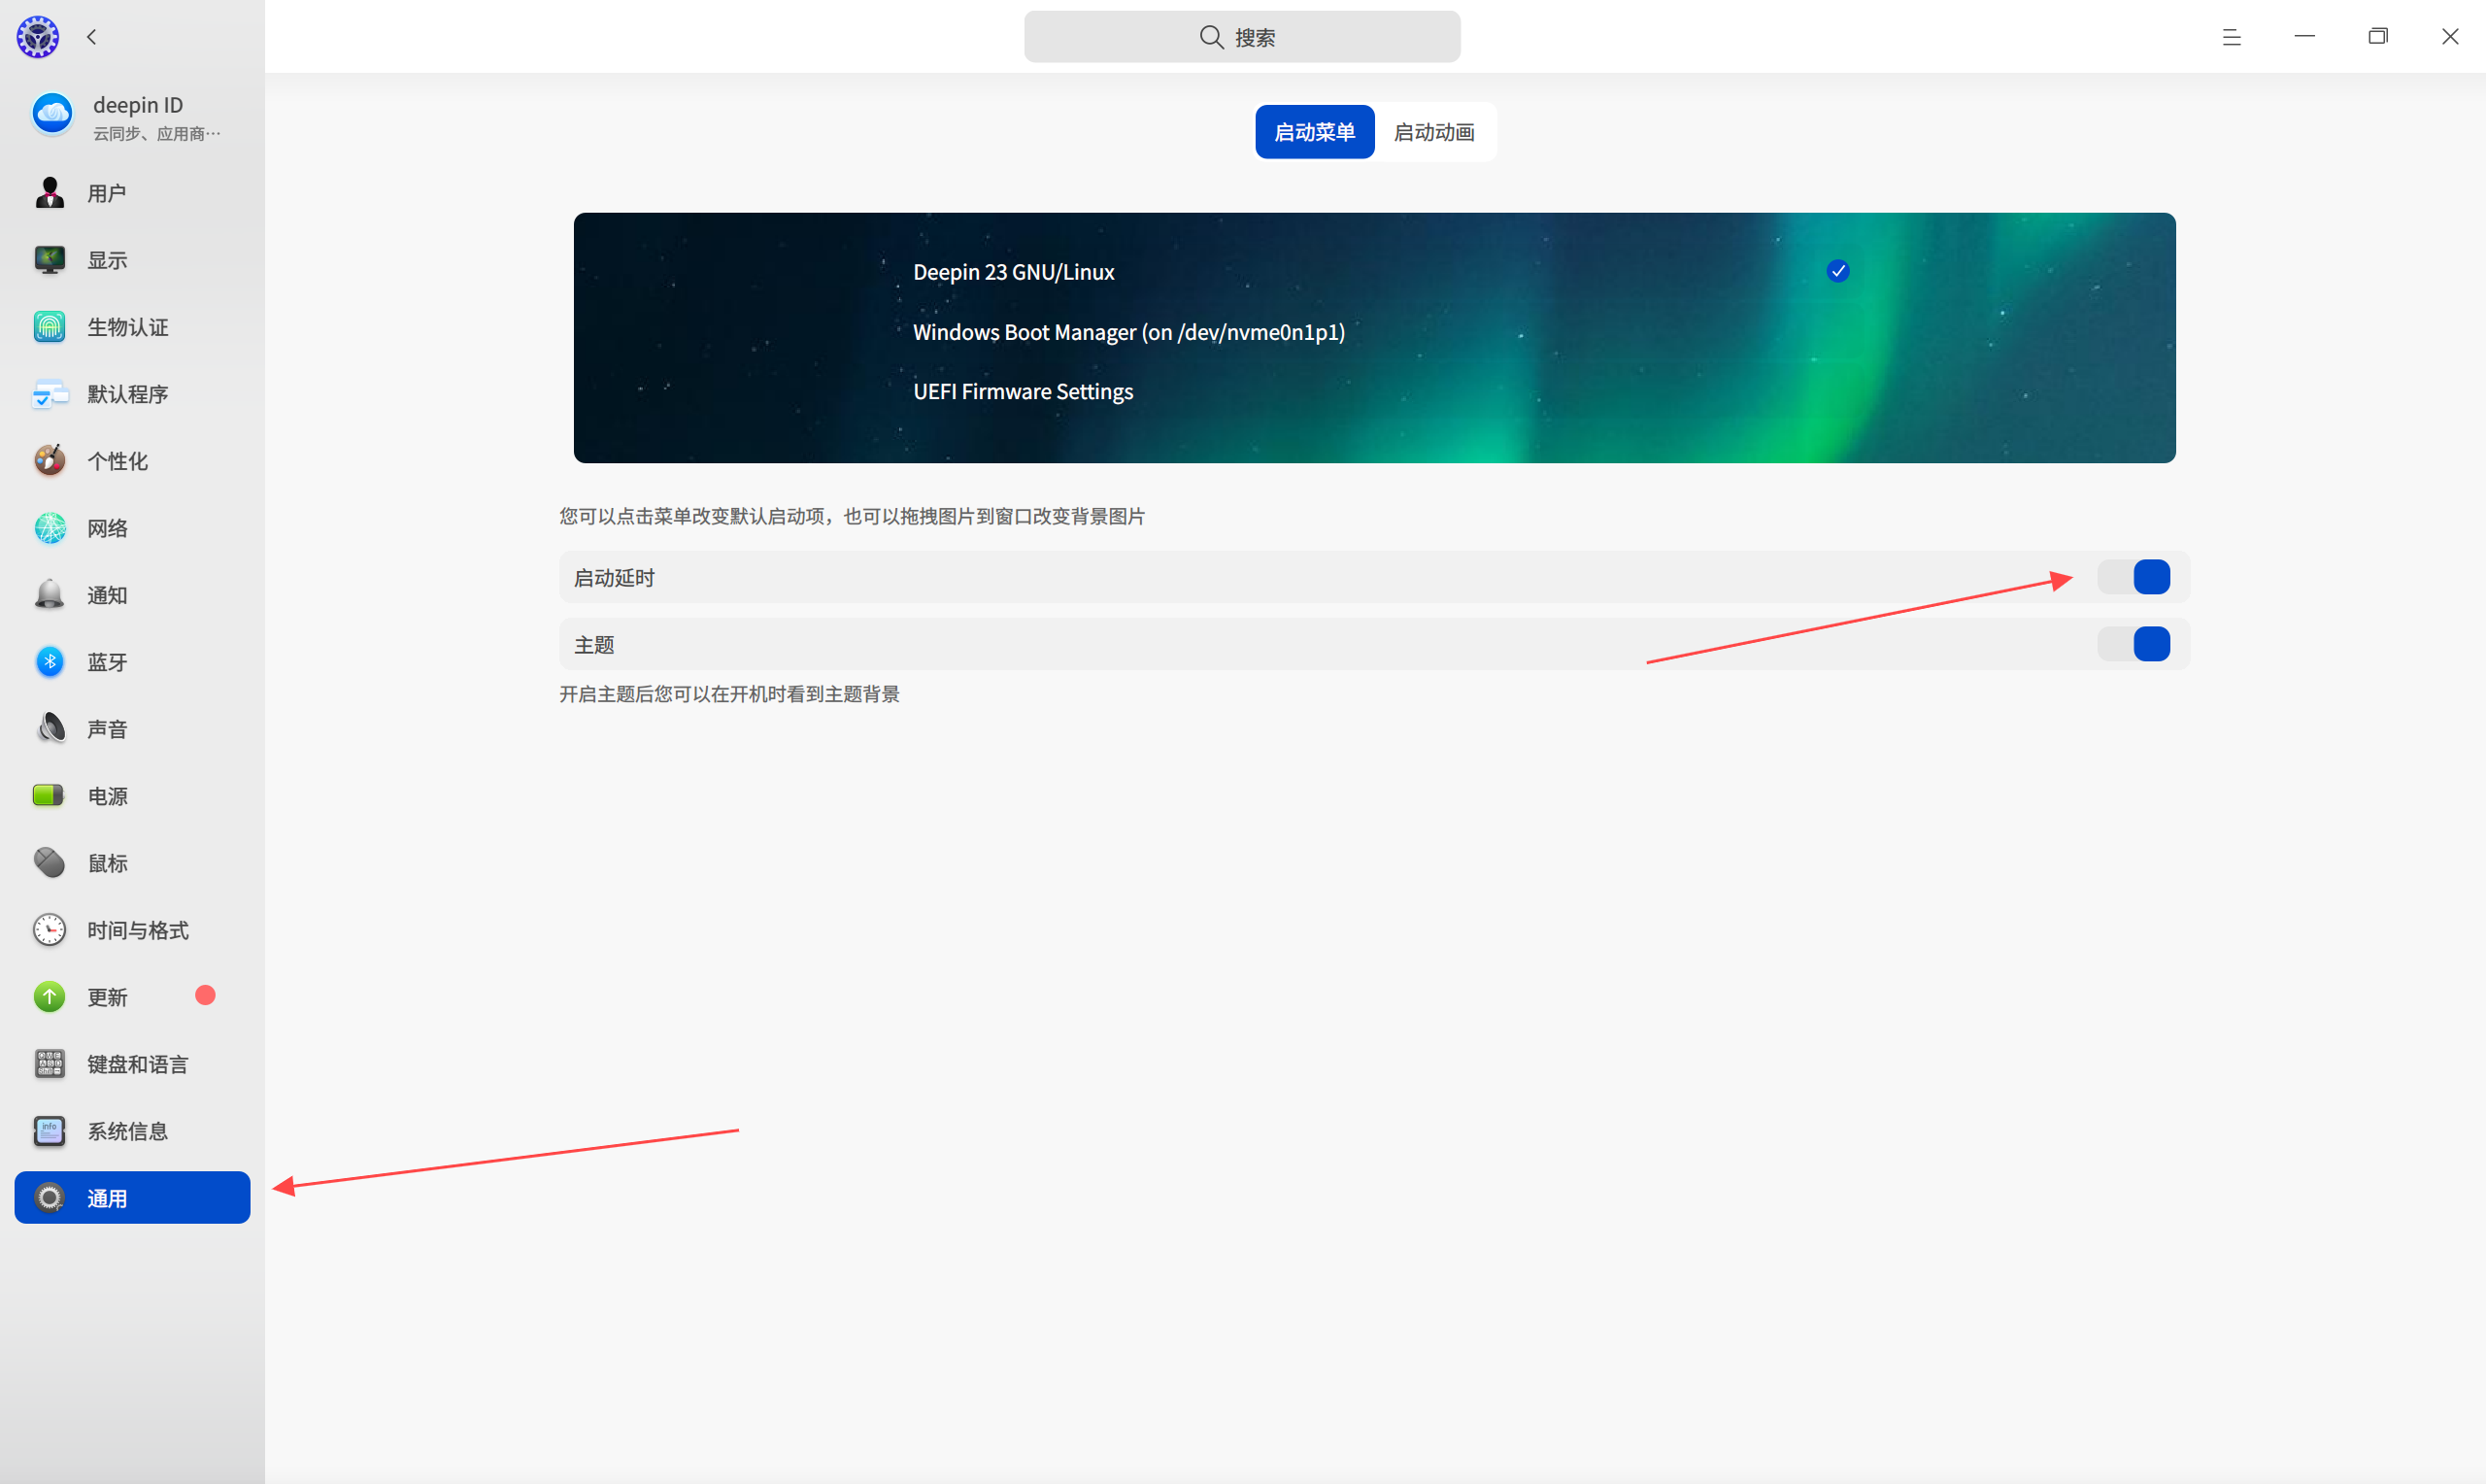Open deepin ID account label
The width and height of the screenshot is (2486, 1484).
pos(138,104)
